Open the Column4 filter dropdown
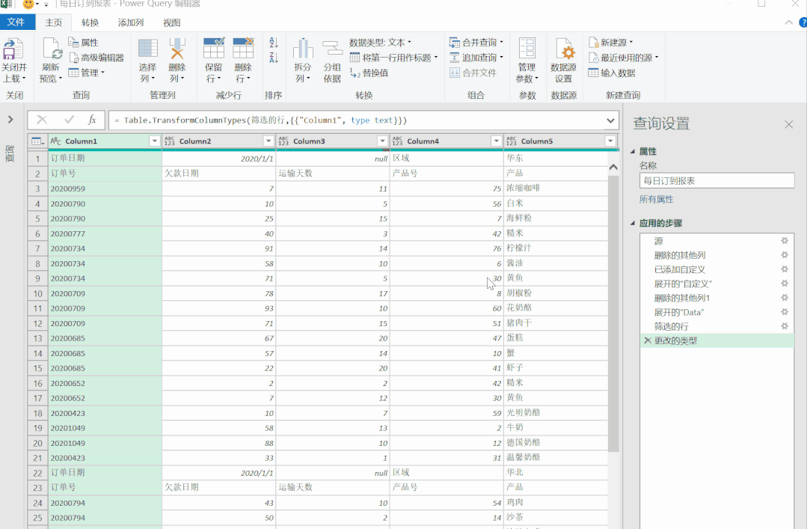 pos(496,141)
